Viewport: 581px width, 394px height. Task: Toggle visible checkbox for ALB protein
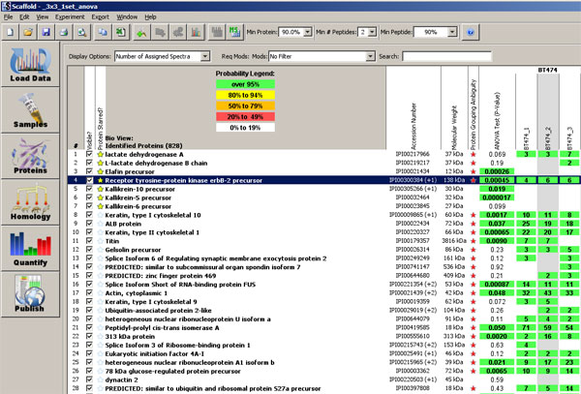(89, 224)
